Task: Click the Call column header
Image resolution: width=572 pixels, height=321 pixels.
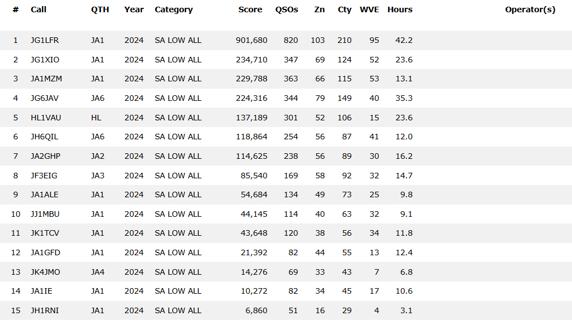Action: click(39, 9)
